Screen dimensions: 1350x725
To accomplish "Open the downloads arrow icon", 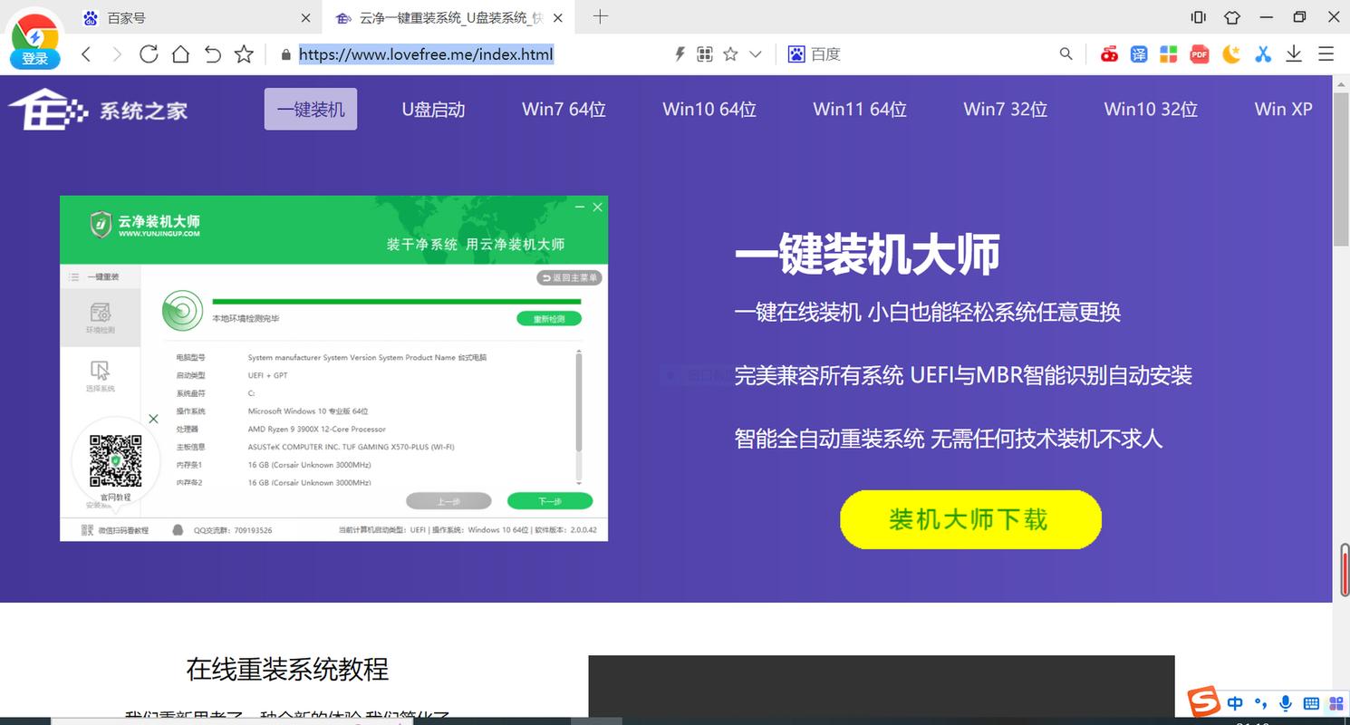I will [1294, 54].
